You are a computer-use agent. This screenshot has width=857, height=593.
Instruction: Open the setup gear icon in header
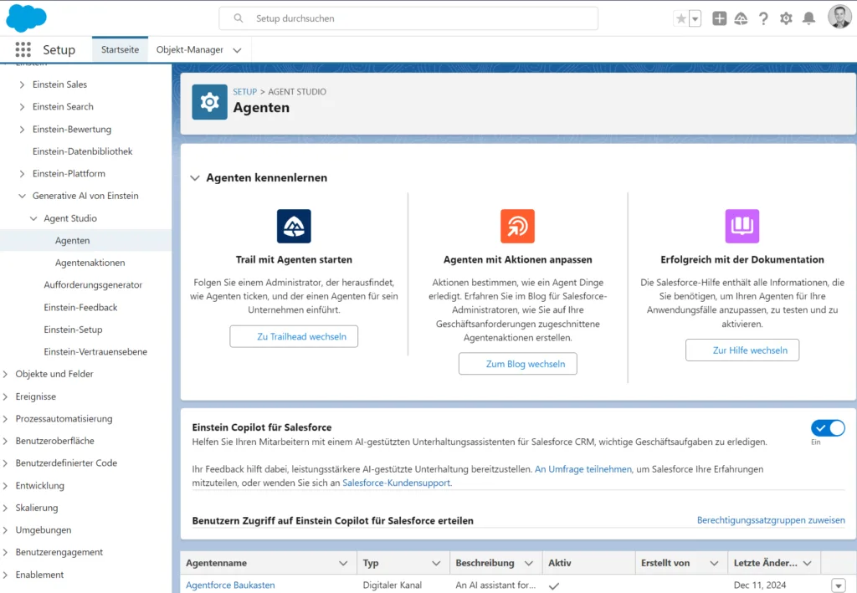tap(786, 18)
